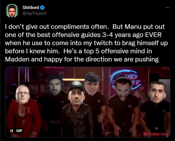Image resolution: width=175 pixels, height=141 pixels.
Task: Visit the @JayThyself handle link
Action: (x=34, y=13)
